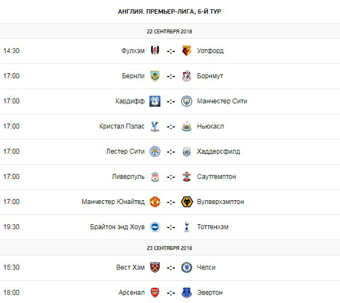
Task: Click the Watford club crest
Action: [x=186, y=51]
